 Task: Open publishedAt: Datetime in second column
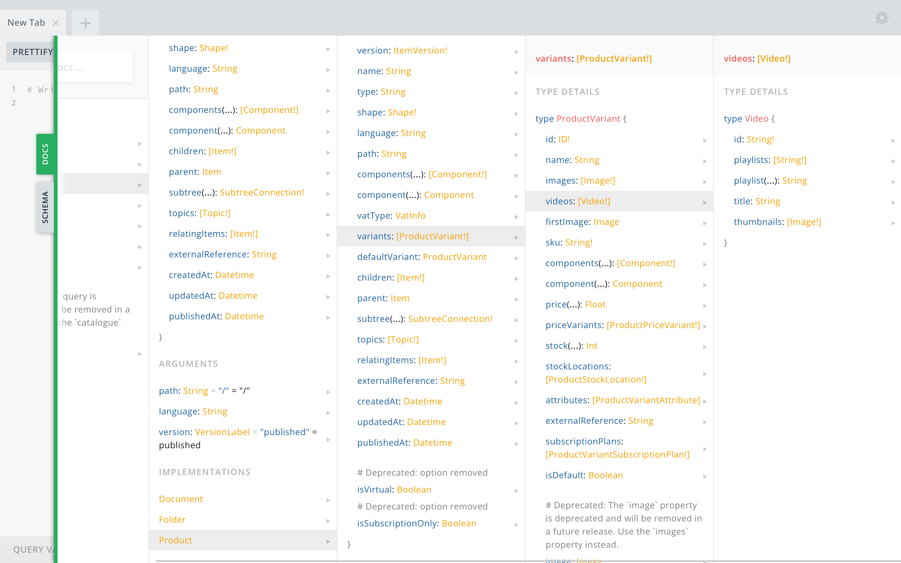point(243,316)
